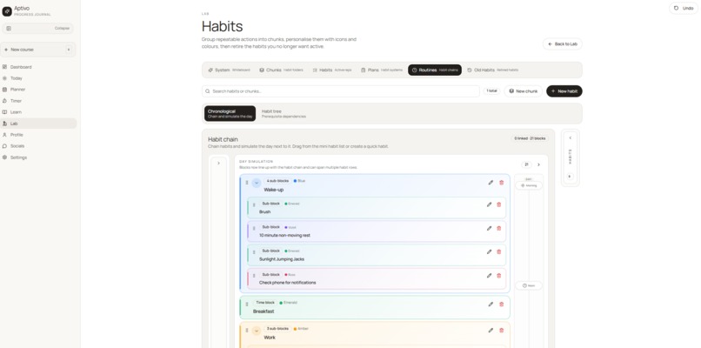Click drag handle of 10 minute non-moving rest
The width and height of the screenshot is (701, 348).
[254, 229]
